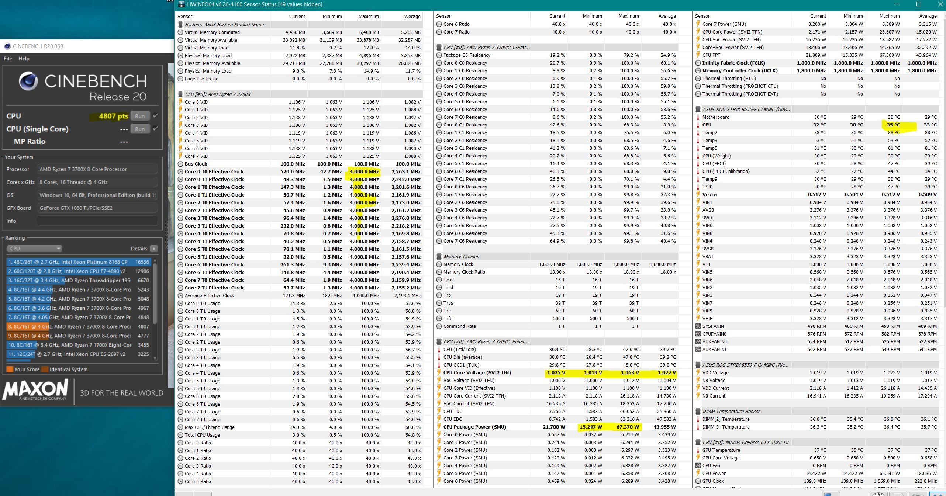Open the File menu in Cinebench
946x496 pixels.
coord(8,59)
